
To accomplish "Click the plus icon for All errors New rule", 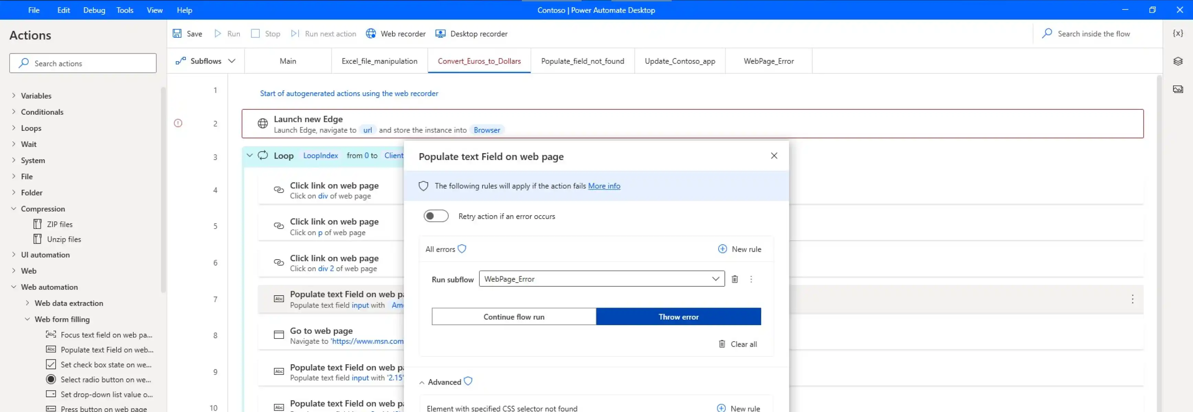I will (722, 249).
